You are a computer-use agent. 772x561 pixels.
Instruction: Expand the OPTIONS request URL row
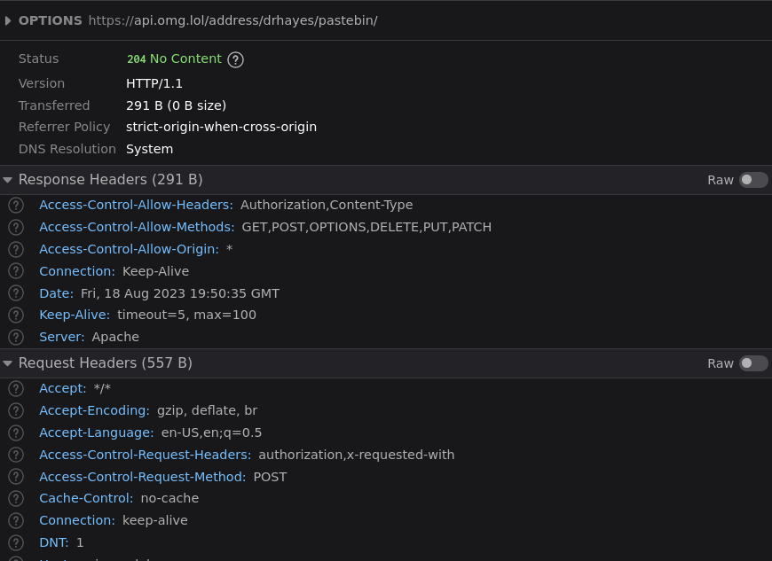(8, 20)
